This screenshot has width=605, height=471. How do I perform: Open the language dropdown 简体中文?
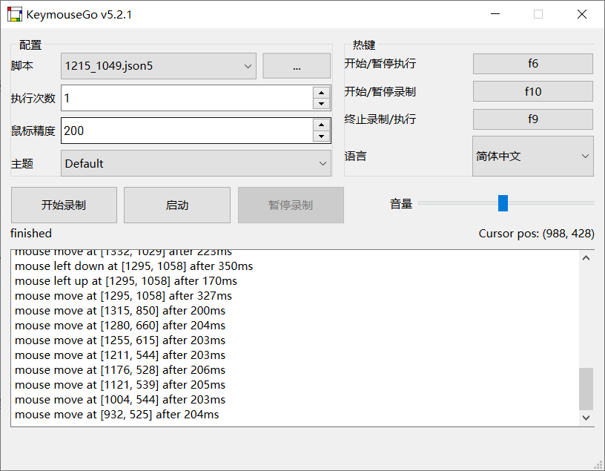click(x=532, y=157)
